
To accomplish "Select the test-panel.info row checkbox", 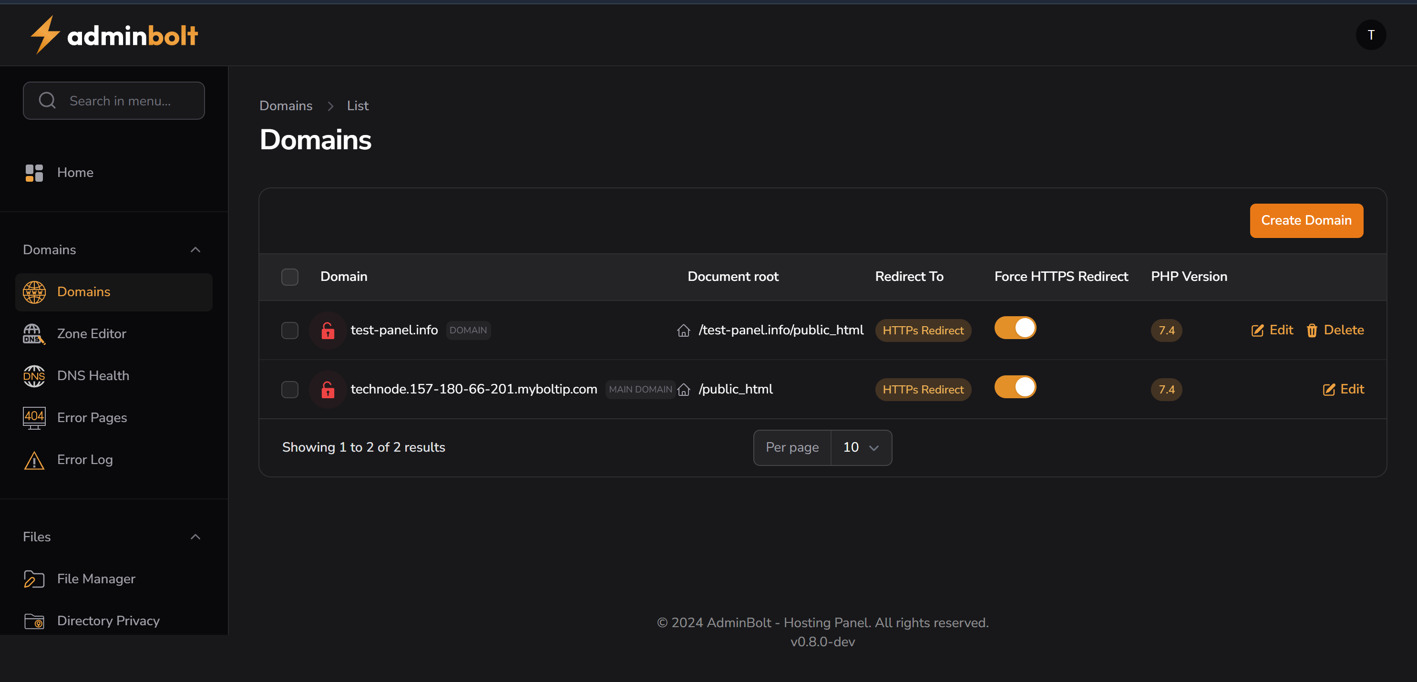I will pos(289,330).
